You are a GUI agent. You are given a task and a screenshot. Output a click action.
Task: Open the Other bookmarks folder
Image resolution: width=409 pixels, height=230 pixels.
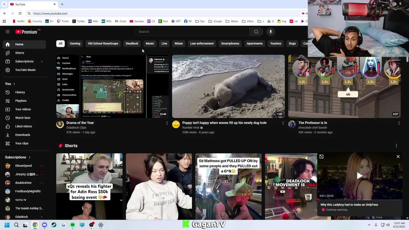248,21
